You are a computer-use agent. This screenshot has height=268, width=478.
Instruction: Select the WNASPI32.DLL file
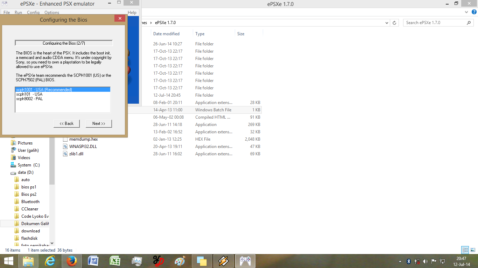pyautogui.click(x=83, y=147)
